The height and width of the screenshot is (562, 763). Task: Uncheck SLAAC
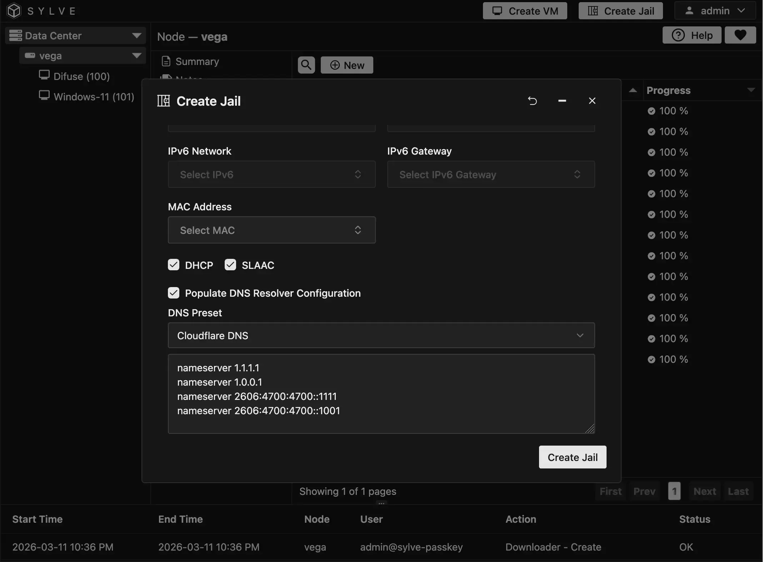230,265
